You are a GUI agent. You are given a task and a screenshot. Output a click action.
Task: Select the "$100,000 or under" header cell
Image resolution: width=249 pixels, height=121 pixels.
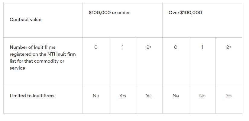[x=109, y=13]
